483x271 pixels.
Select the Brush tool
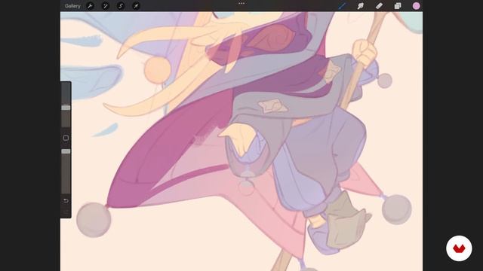click(342, 6)
